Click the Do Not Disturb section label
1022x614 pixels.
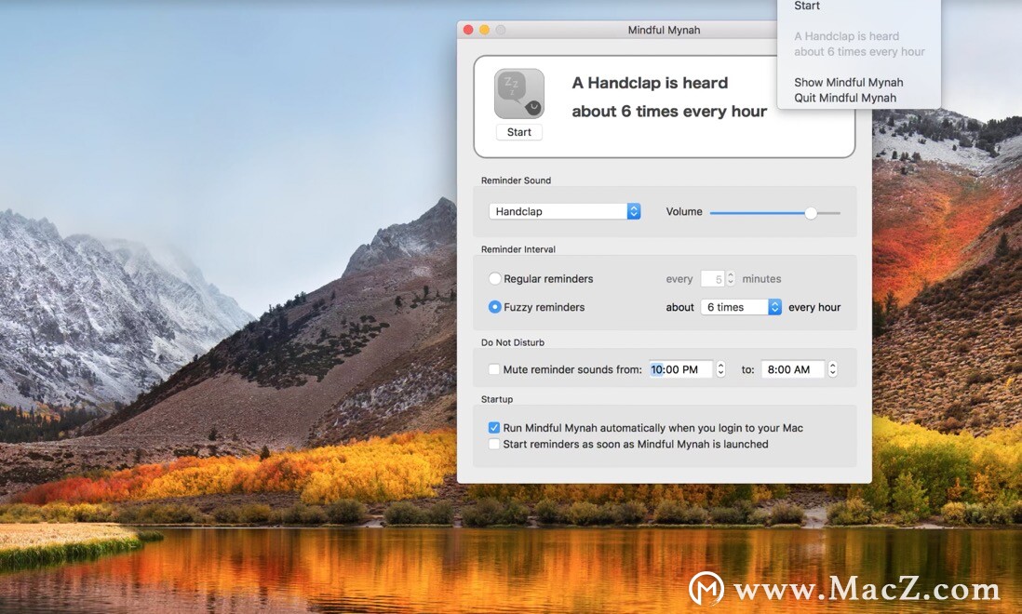513,342
